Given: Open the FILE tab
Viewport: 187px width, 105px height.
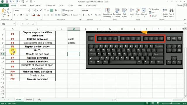Looking at the screenshot, I should click(x=4, y=5).
